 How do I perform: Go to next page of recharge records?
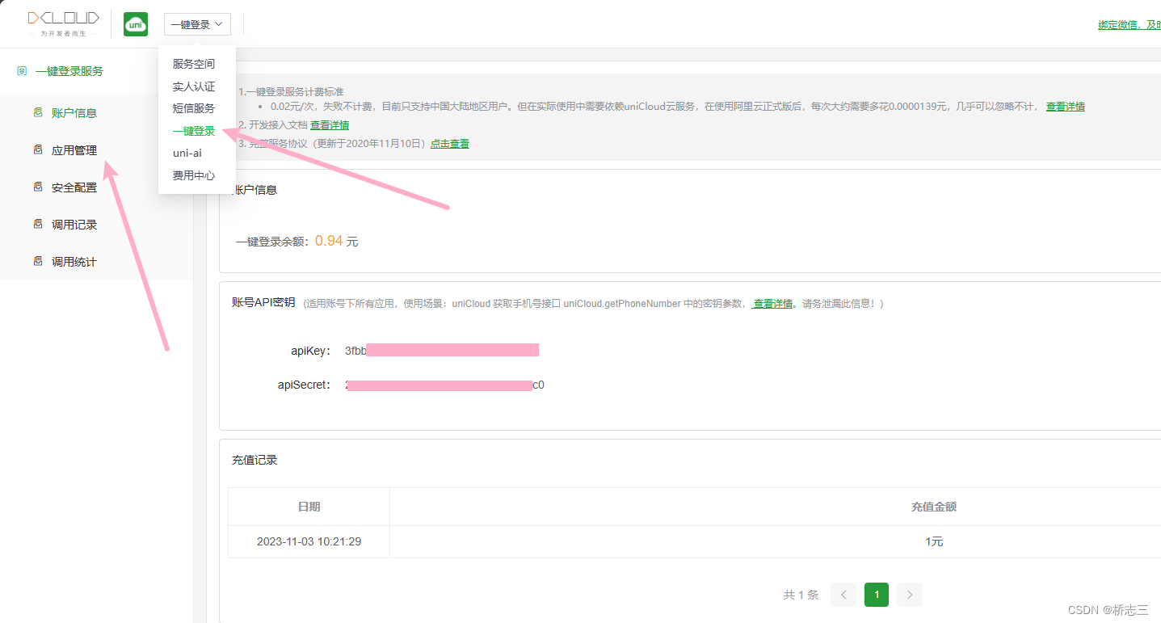click(909, 594)
